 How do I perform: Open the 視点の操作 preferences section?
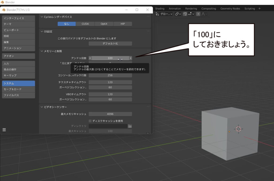click(18, 70)
